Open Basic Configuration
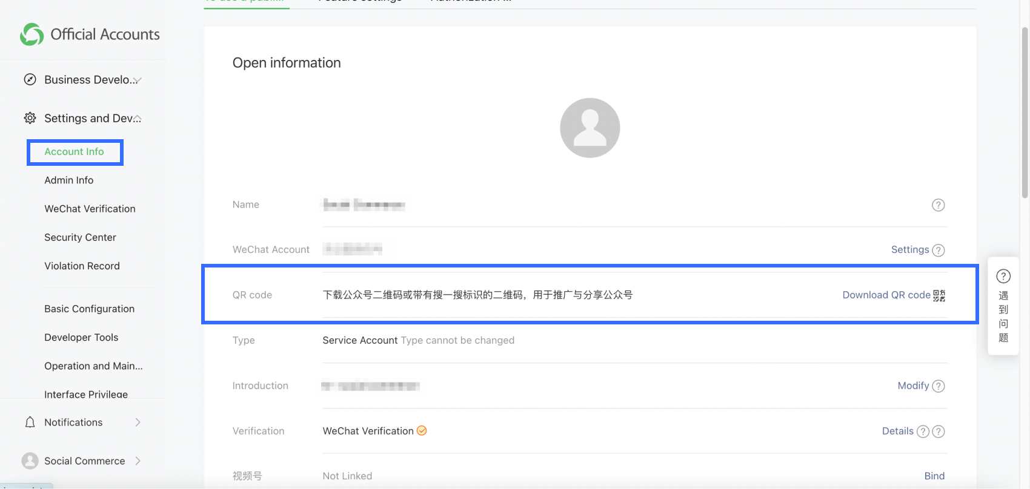This screenshot has height=489, width=1030. point(89,309)
